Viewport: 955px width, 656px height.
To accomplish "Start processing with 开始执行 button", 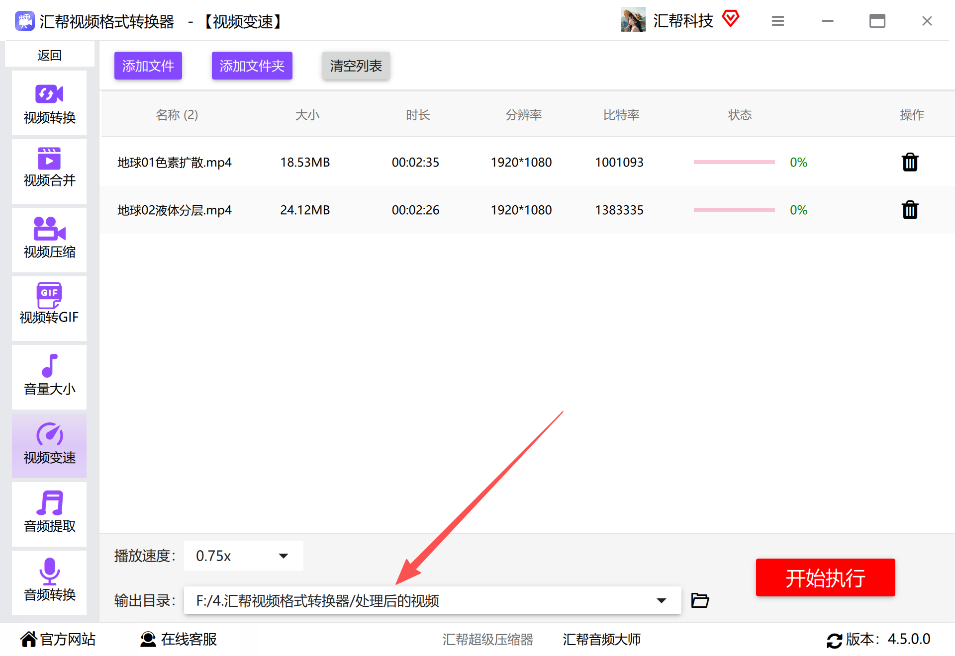I will point(825,577).
